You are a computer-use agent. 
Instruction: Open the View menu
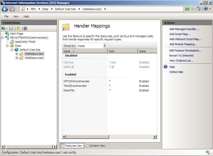[x=16, y=16]
